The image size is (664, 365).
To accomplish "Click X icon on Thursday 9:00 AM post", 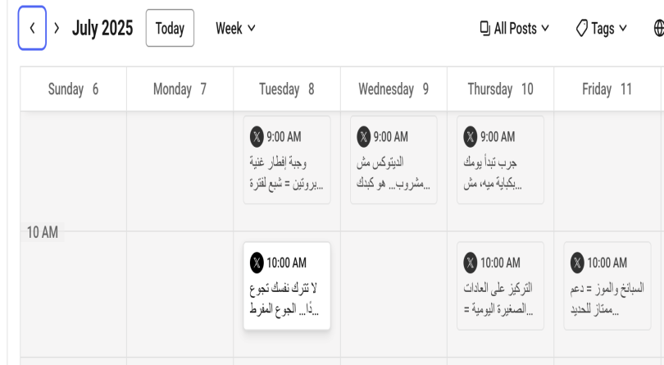I will coord(470,136).
